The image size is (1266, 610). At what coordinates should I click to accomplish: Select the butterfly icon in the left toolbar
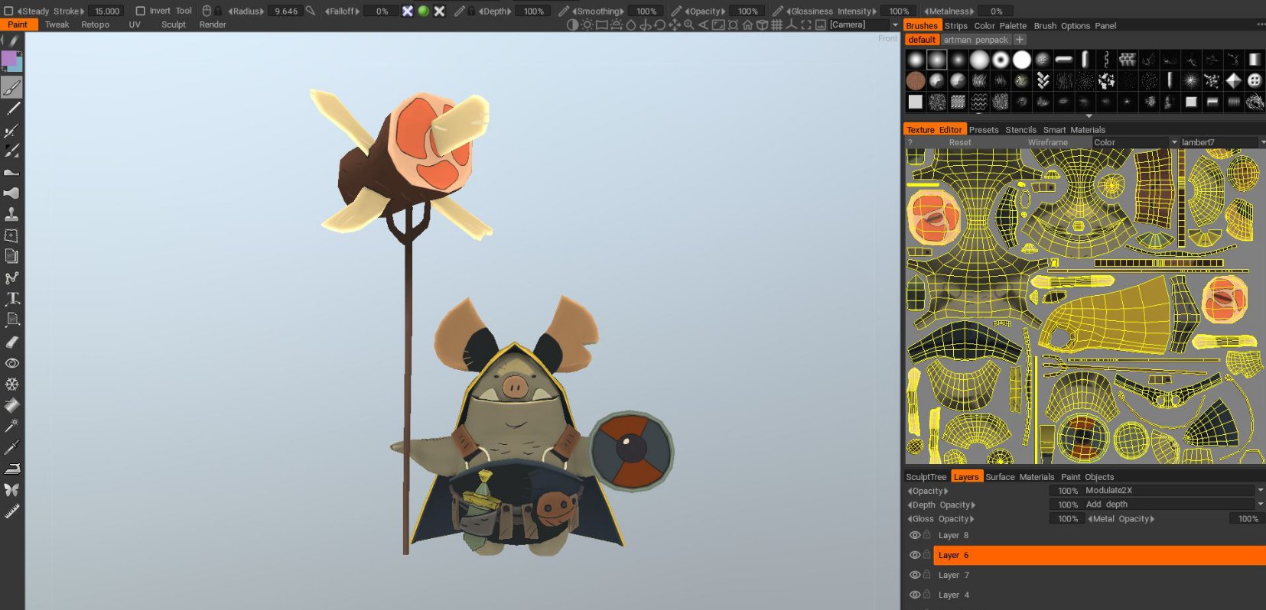(12, 490)
